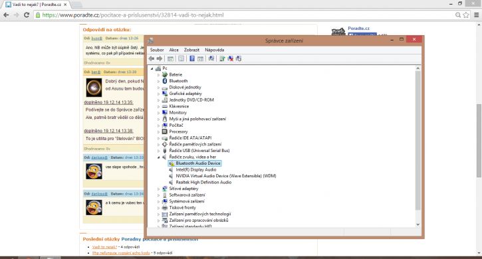The width and height of the screenshot is (482, 259).
Task: Select Realtek High Definition Audio device
Action: coord(203,182)
